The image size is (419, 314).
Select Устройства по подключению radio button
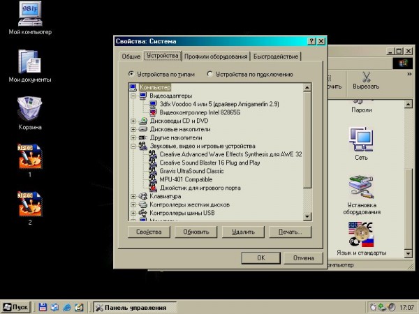tap(209, 74)
